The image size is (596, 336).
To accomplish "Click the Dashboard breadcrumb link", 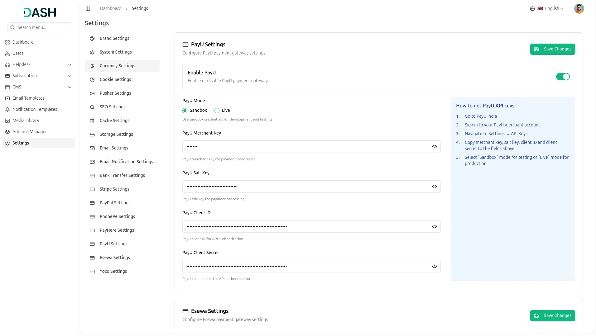I will [x=111, y=8].
